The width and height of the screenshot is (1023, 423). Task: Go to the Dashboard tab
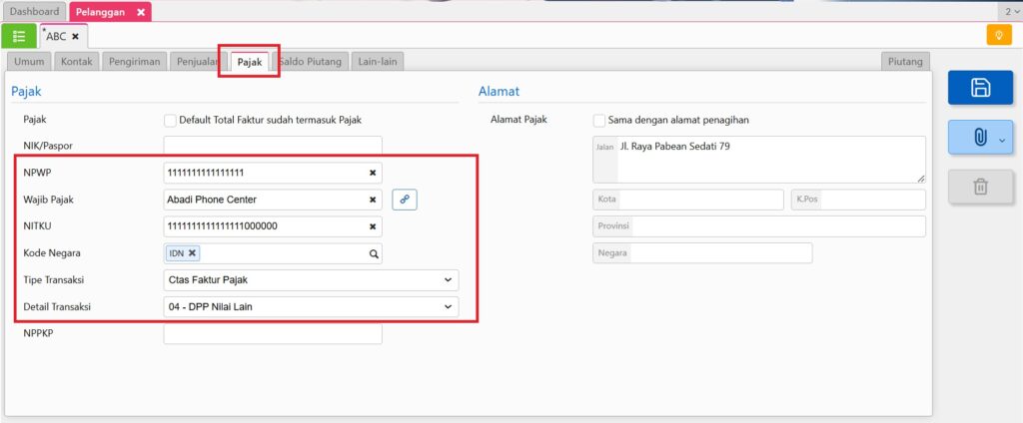click(34, 12)
